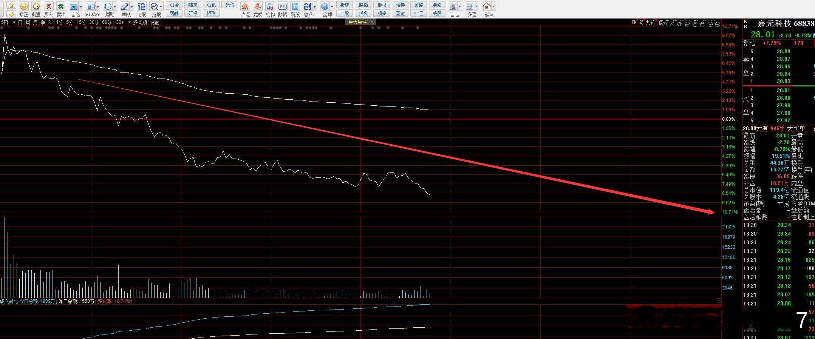Select the 画线 drawing pencil tool
This screenshot has height=339, width=815.
point(125,6)
